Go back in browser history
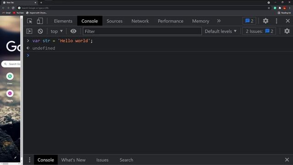Image resolution: width=293 pixels, height=165 pixels. pyautogui.click(x=3, y=8)
